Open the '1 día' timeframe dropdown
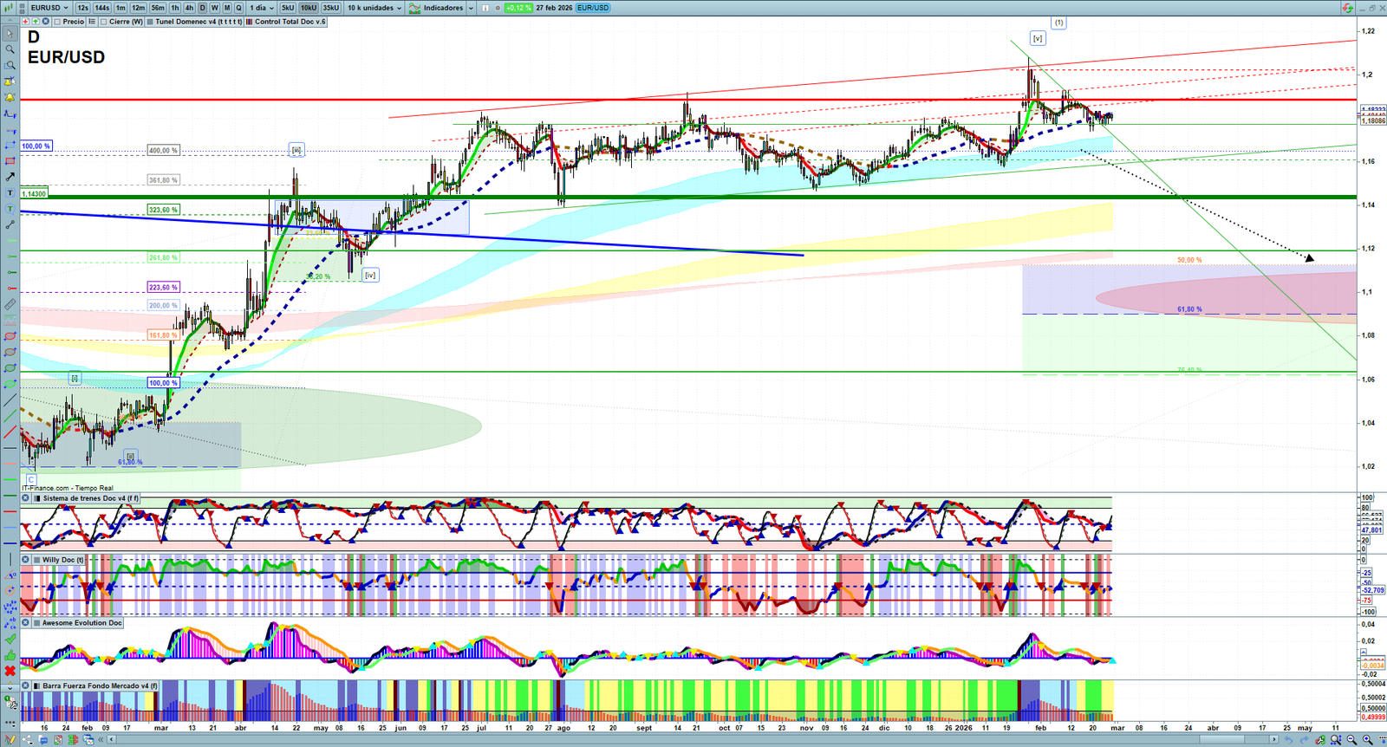Screen dimensions: 1387x747 tap(262, 8)
